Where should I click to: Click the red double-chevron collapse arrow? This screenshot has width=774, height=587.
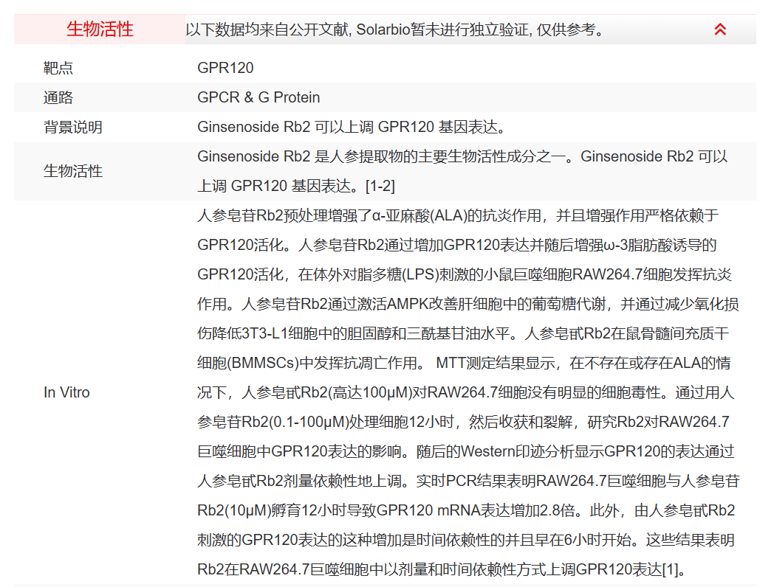tap(722, 29)
